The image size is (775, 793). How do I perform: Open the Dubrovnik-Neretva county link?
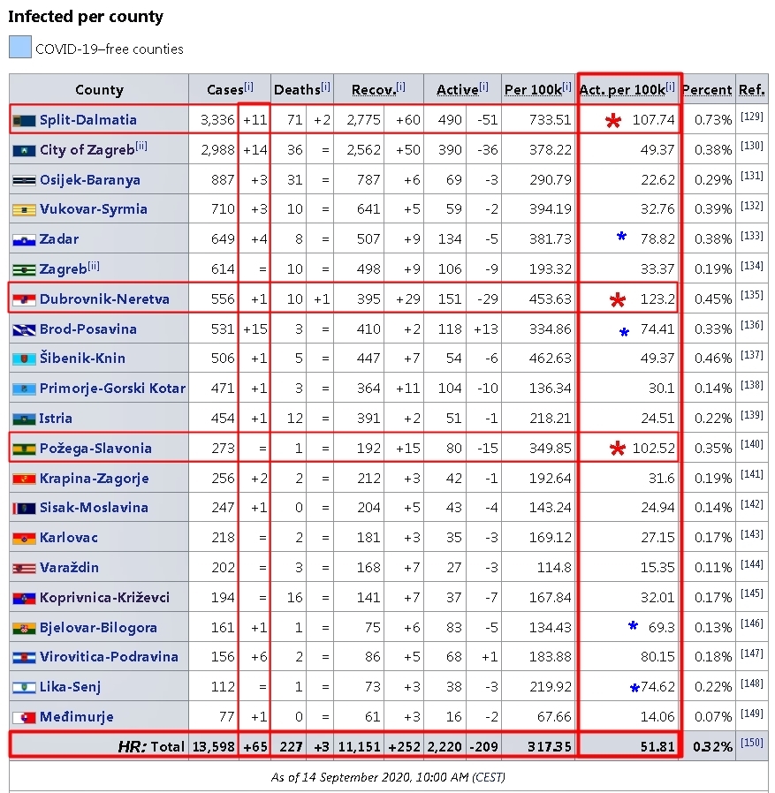tap(104, 298)
